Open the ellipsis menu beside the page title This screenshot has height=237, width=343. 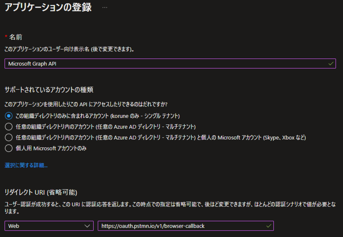click(105, 7)
